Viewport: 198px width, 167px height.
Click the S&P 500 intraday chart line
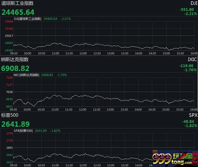(83, 157)
